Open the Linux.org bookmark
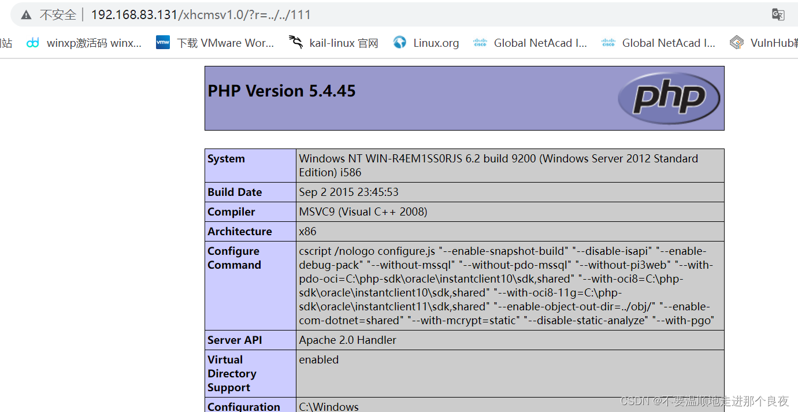This screenshot has height=412, width=798. tap(436, 43)
